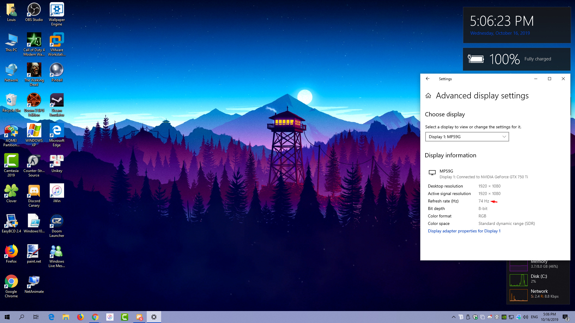Click the Safely Remove Hardware tray icon
The image size is (575, 323).
(x=468, y=317)
